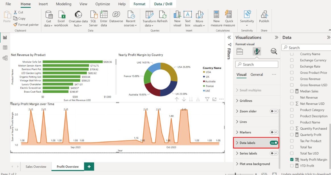Switch to the General formatting tab
This screenshot has width=331, height=175.
(256, 74)
